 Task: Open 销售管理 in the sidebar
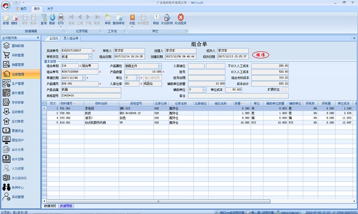pyautogui.click(x=21, y=64)
